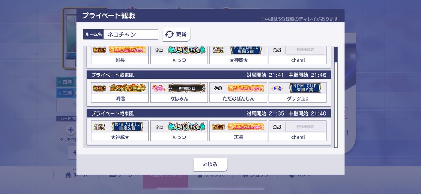Image resolution: width=421 pixels, height=194 pixels.
Task: Click the 初麻雀対戦 title badge
Action: coord(186,88)
